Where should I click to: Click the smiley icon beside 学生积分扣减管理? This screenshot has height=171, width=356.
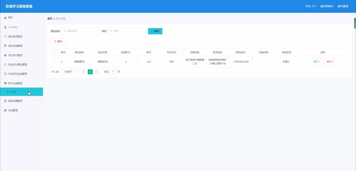(x=5, y=74)
